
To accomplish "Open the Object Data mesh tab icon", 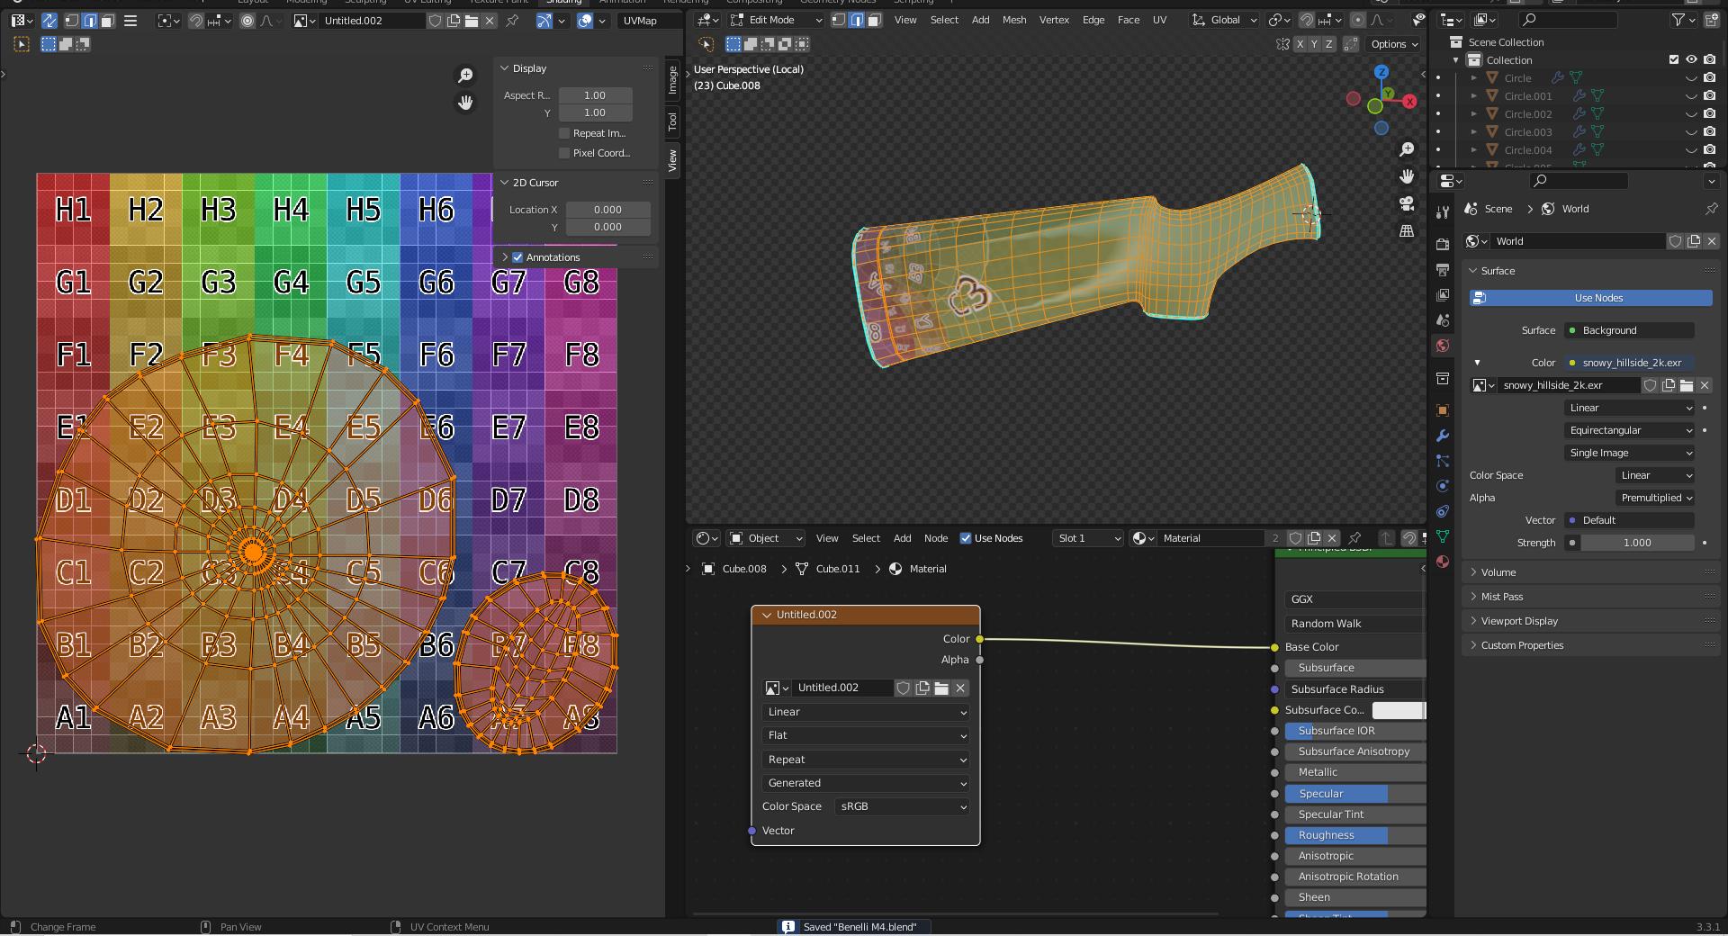I will click(1443, 536).
